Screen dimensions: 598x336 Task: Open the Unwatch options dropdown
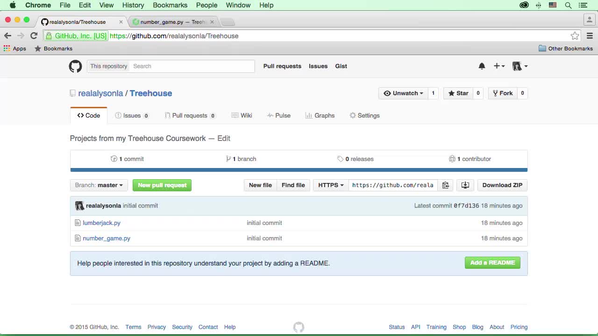pyautogui.click(x=403, y=93)
